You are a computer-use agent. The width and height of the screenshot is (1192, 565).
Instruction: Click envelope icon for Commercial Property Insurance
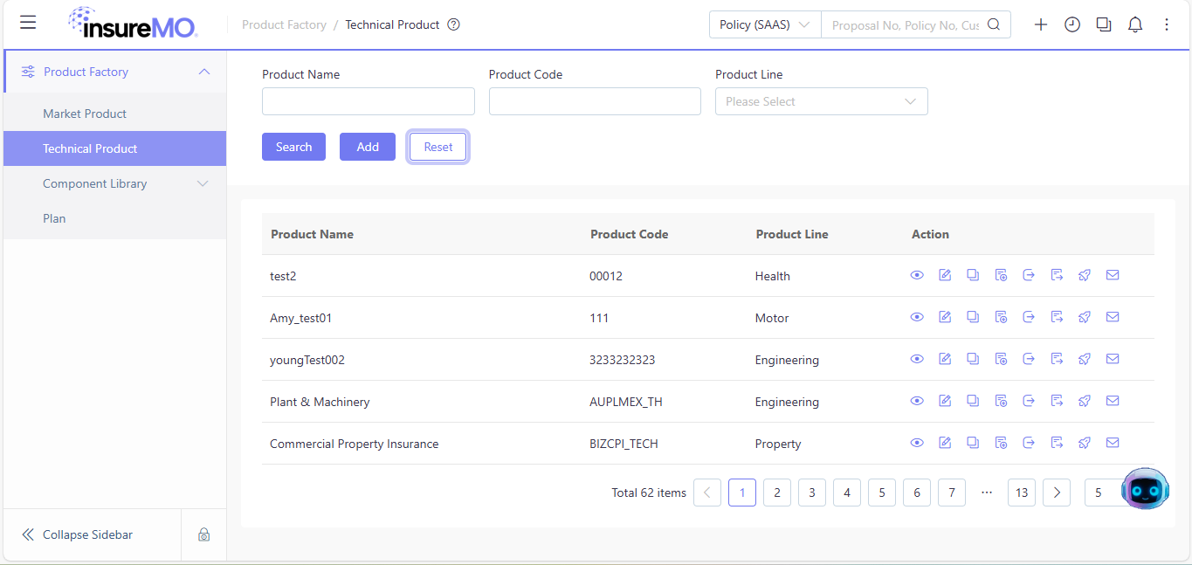[x=1113, y=443]
